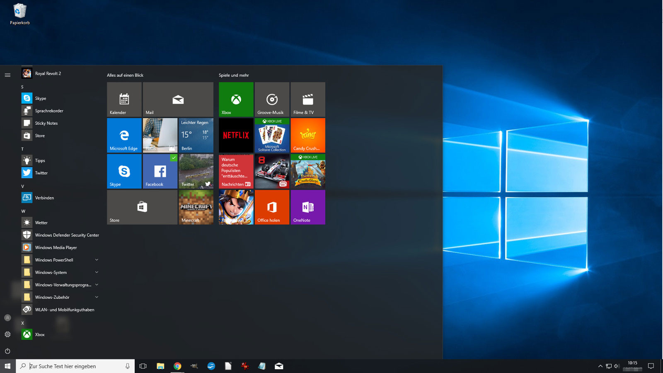Show hidden system tray icons
The image size is (663, 373).
pyautogui.click(x=600, y=366)
